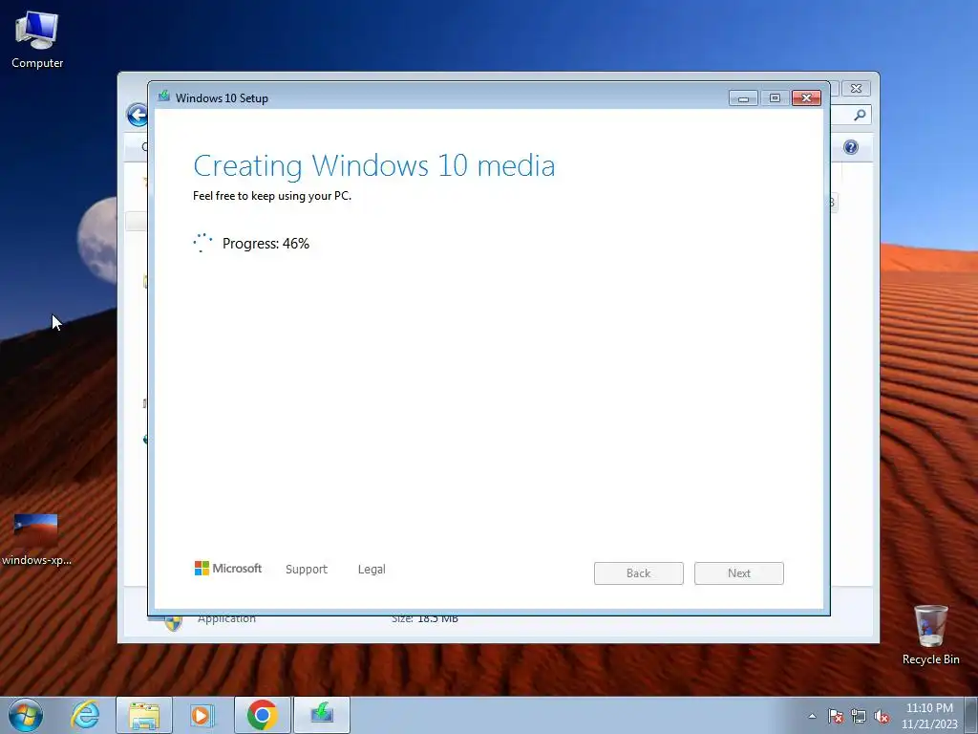978x734 pixels.
Task: Click the Windows 10 Setup taskbar button
Action: tap(321, 715)
